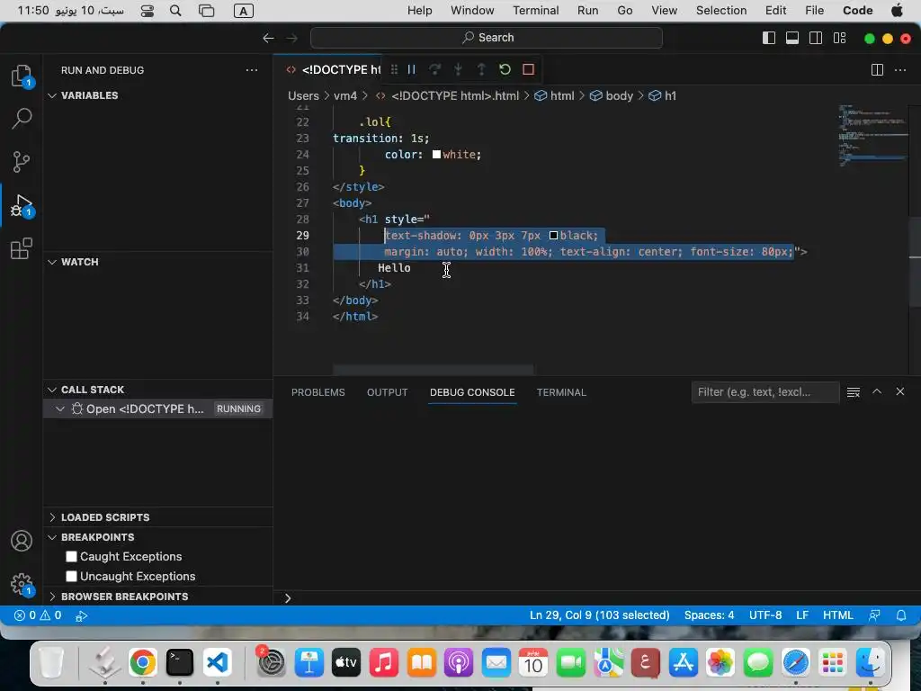Viewport: 921px width, 691px height.
Task: Open Safari from the Dock
Action: tap(795, 663)
